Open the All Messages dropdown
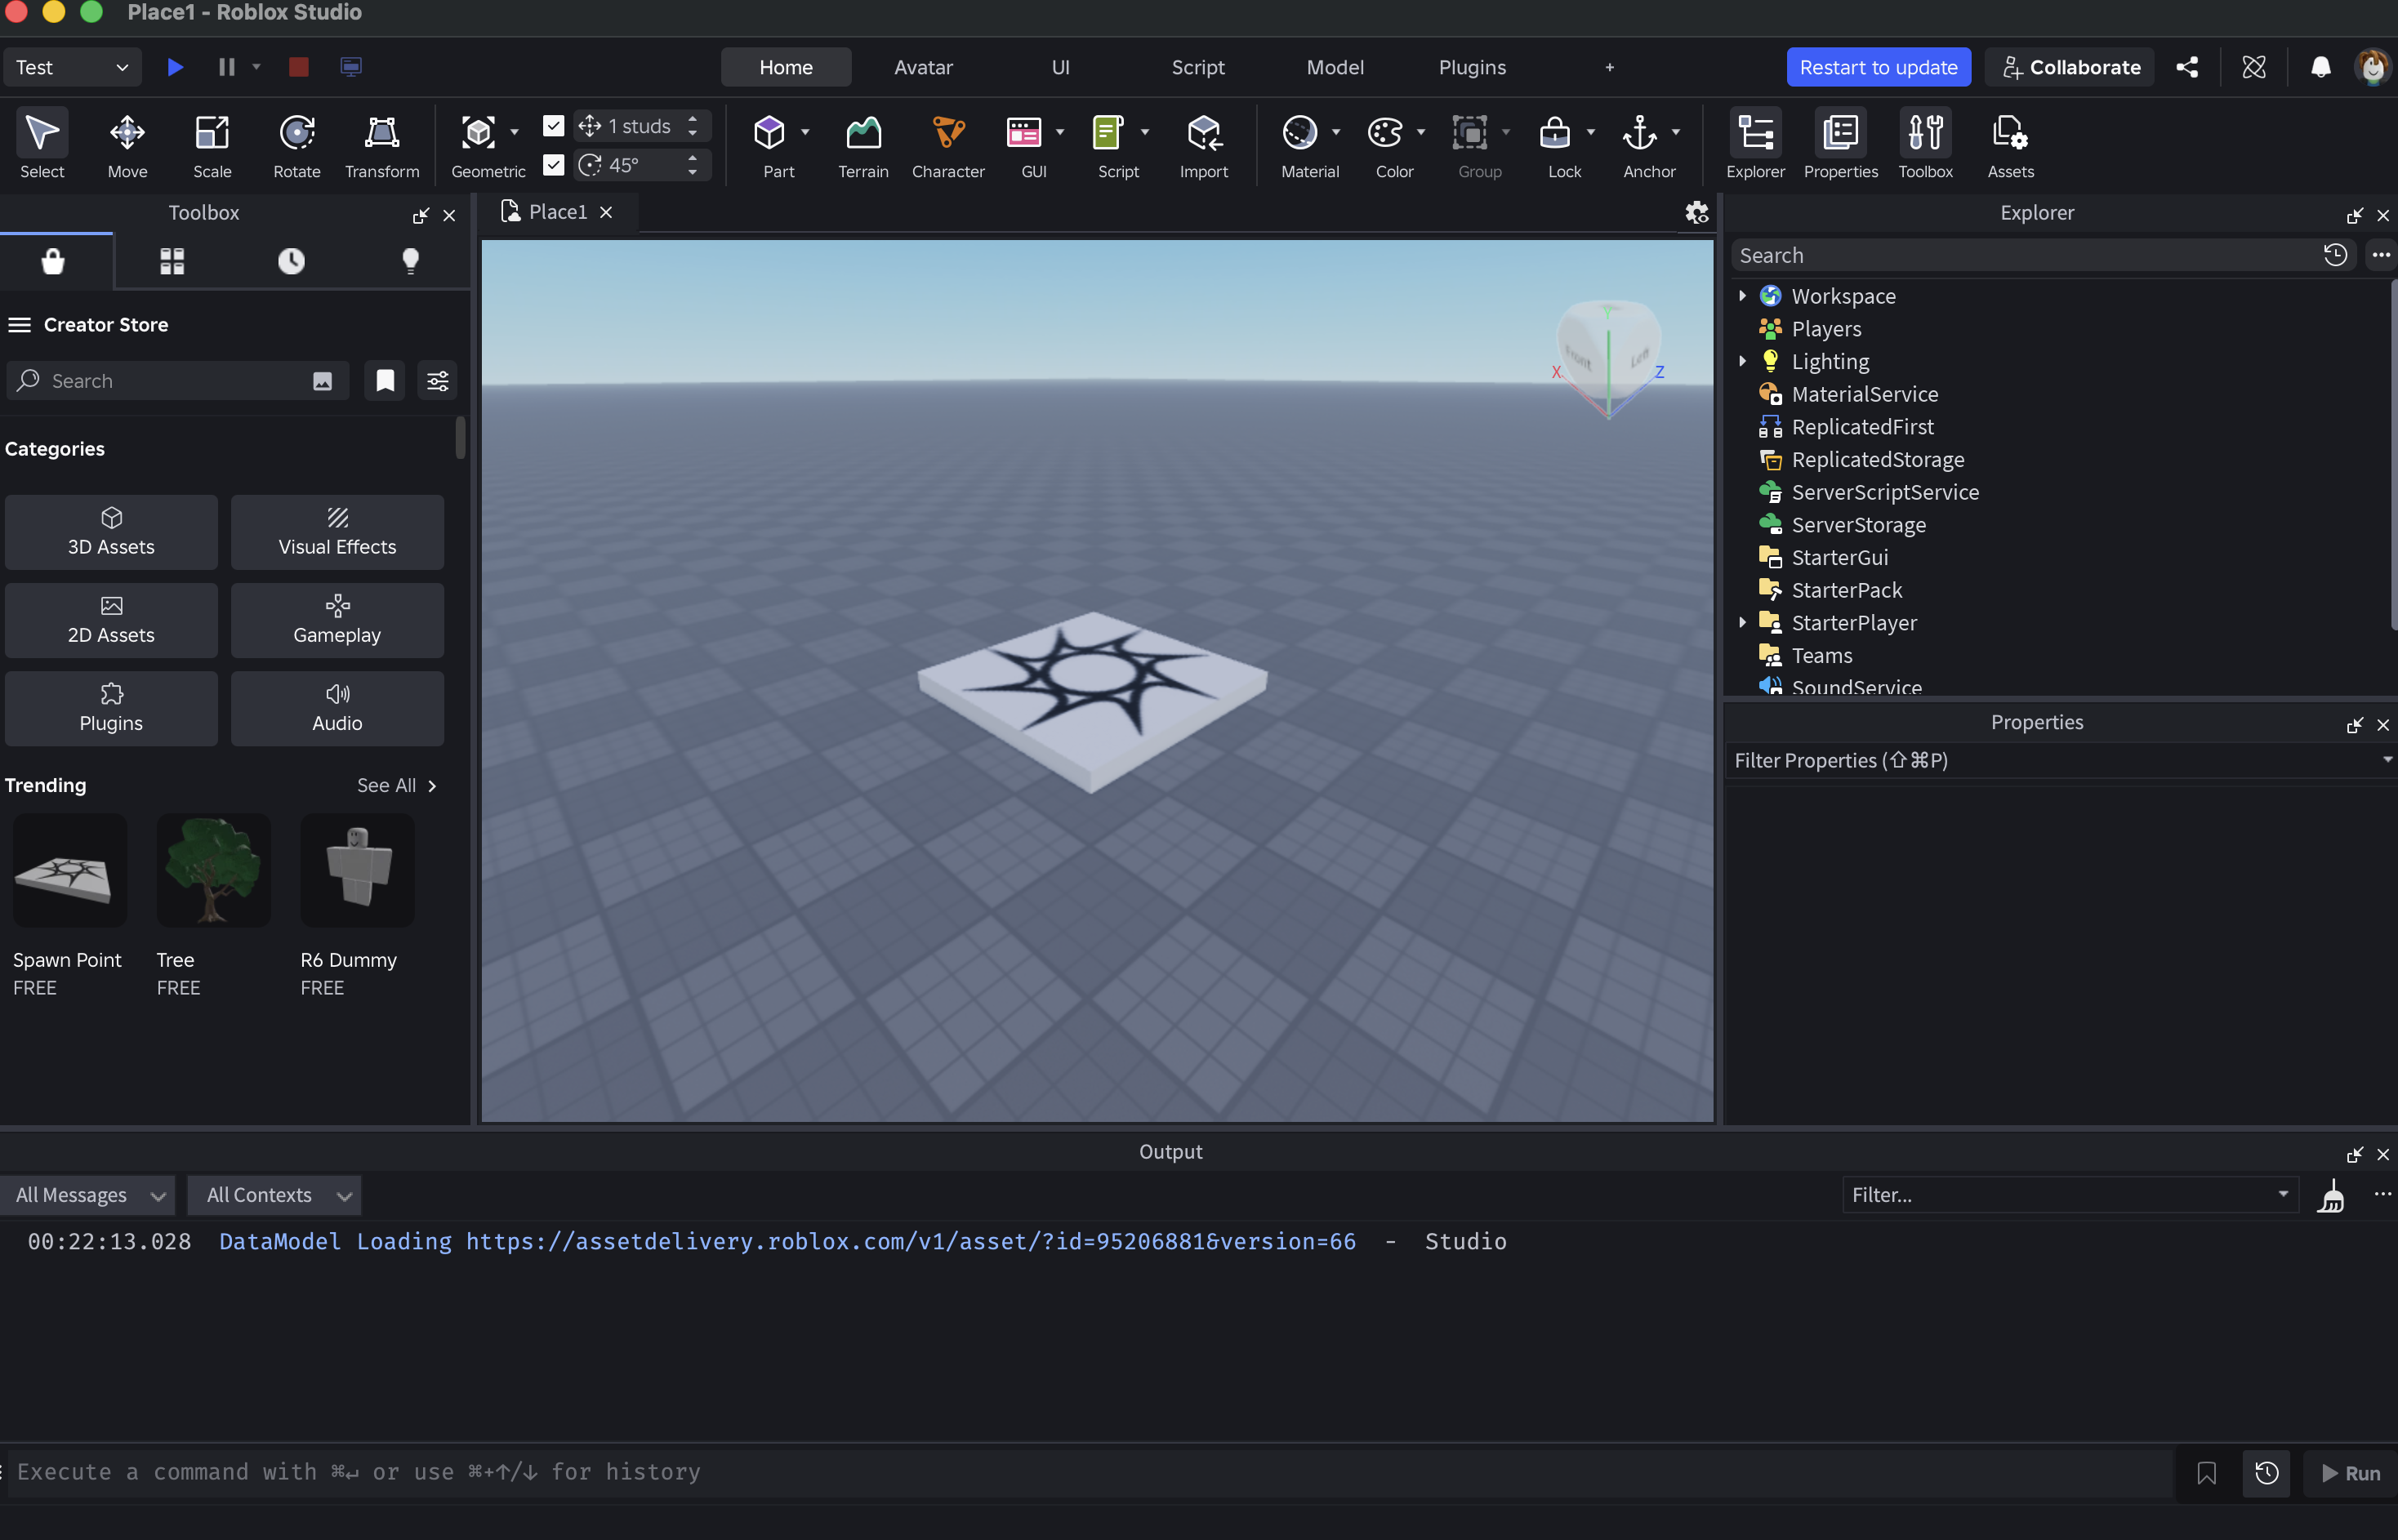 pyautogui.click(x=87, y=1195)
